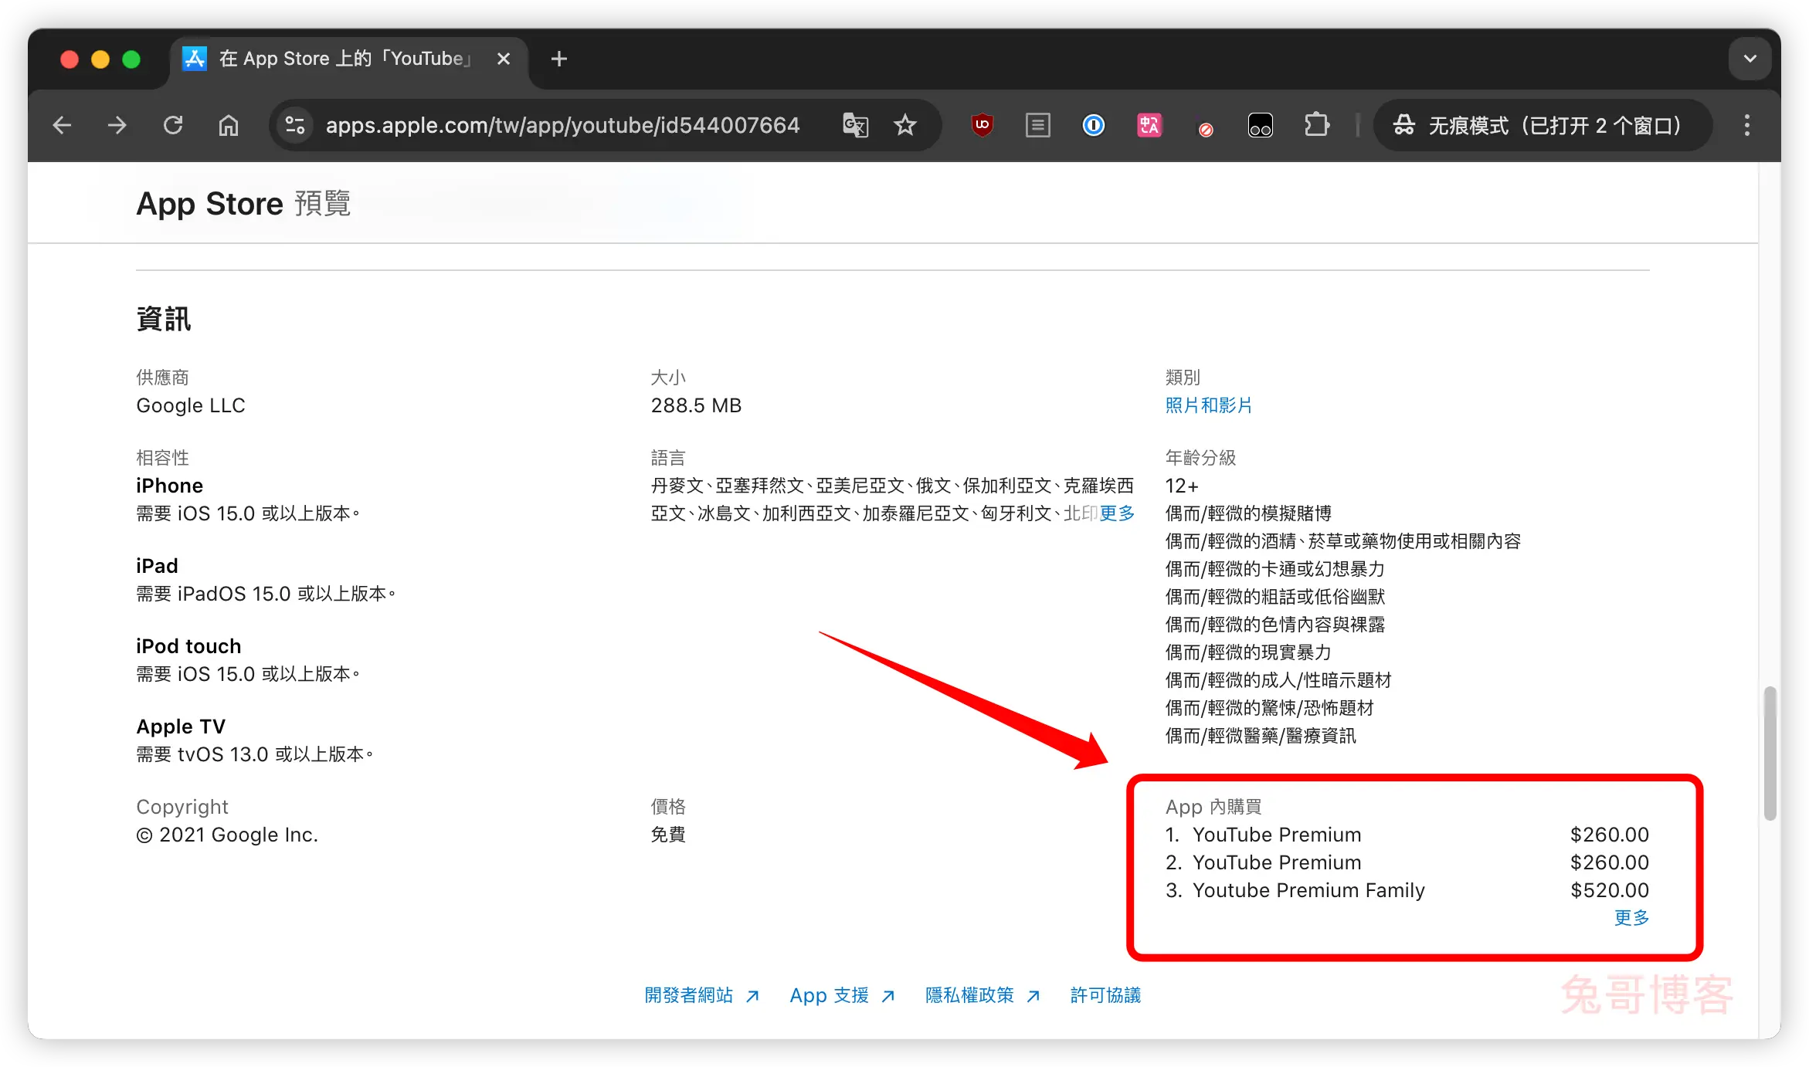The image size is (1809, 1067).
Task: Click 需要 tvOS 13.0 或以上版本 text
Action: 254,754
